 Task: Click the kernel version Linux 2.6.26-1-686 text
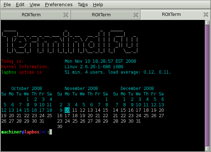(x=94, y=67)
